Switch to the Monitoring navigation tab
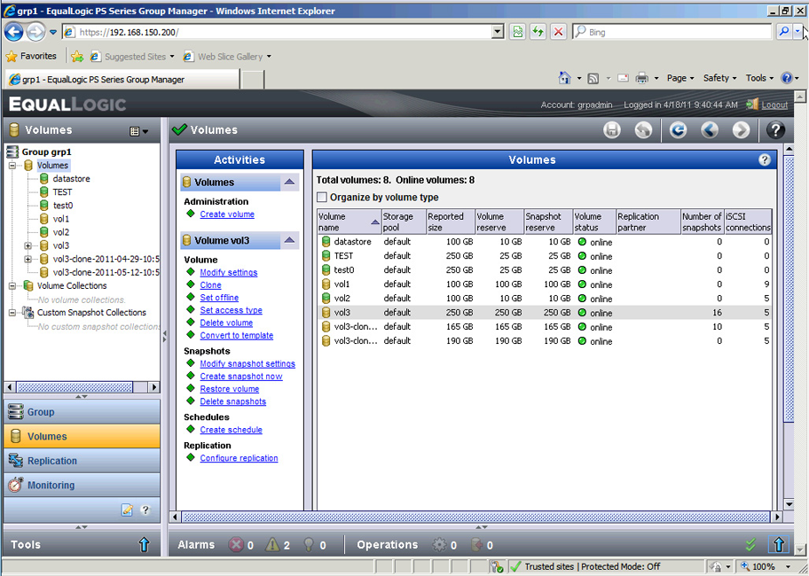 click(x=82, y=485)
